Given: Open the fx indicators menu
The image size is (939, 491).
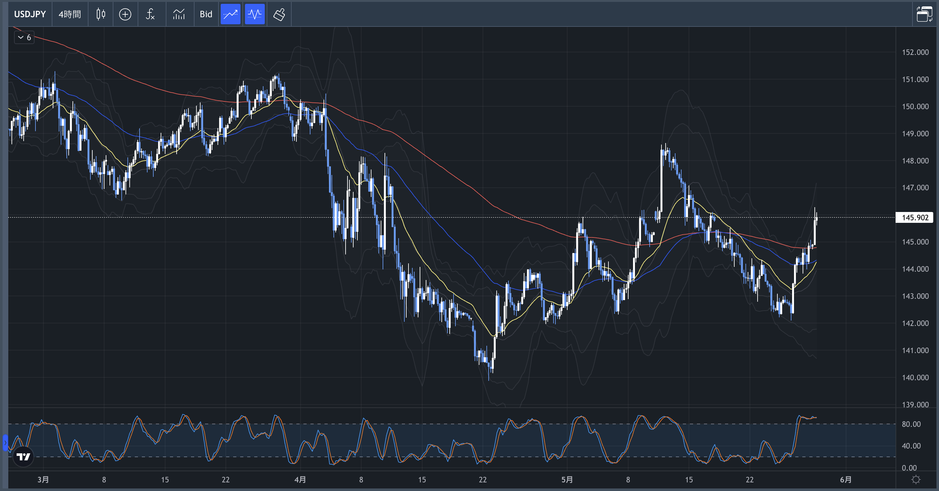Looking at the screenshot, I should [x=150, y=14].
